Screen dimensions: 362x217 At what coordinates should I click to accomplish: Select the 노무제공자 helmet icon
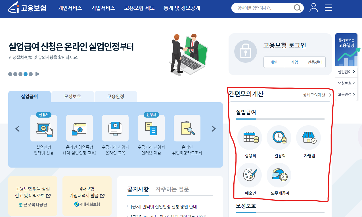click(279, 175)
